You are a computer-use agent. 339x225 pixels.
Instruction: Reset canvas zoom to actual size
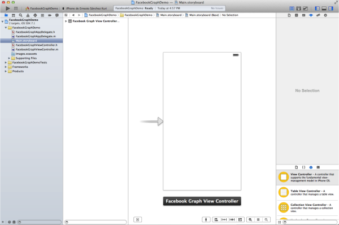[258, 219]
